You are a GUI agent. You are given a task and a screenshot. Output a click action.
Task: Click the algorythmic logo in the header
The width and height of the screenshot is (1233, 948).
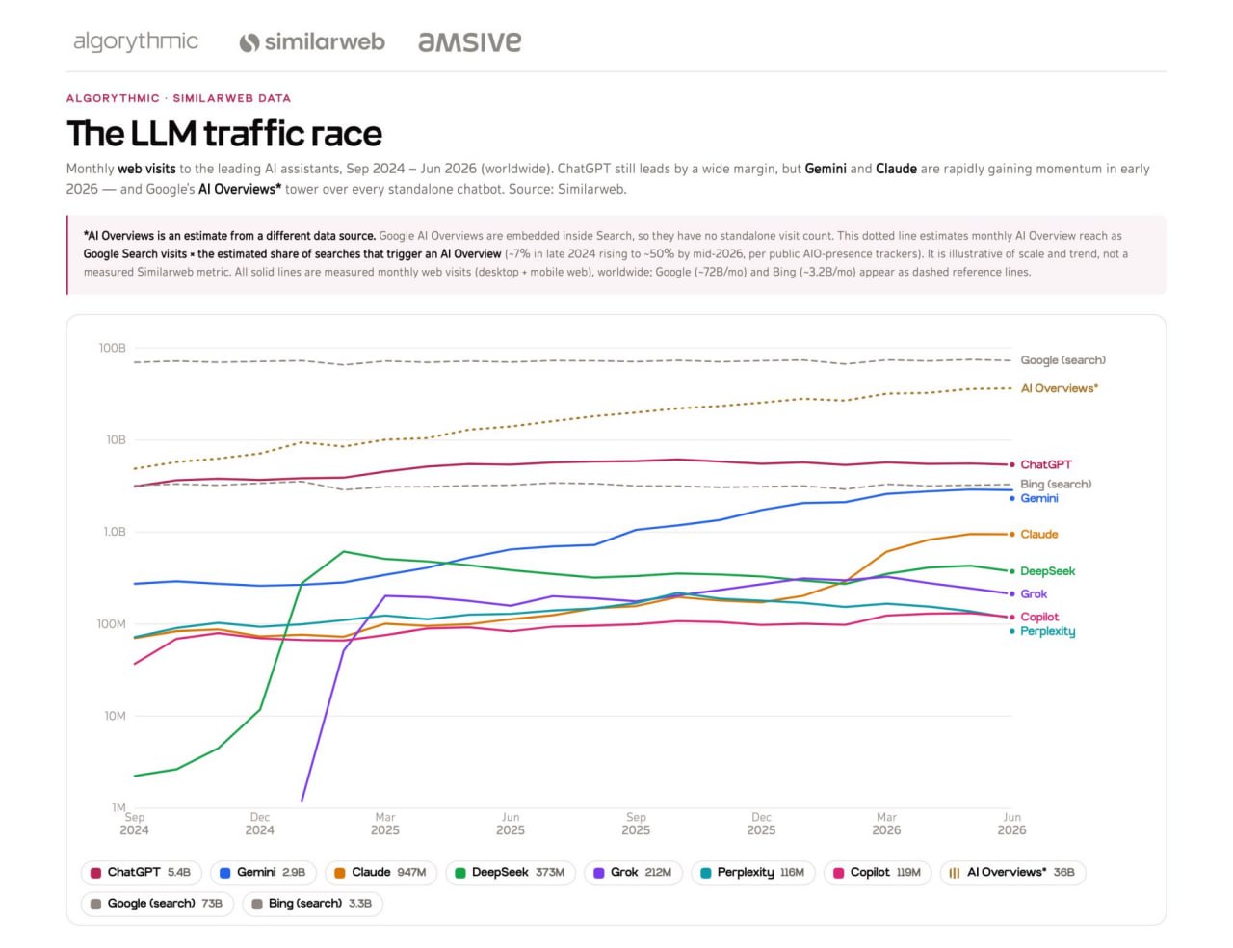pyautogui.click(x=136, y=41)
